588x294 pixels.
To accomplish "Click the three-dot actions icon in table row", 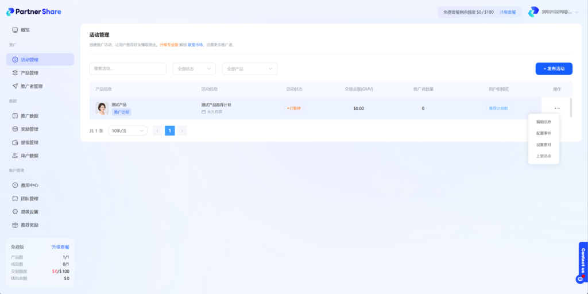I will [557, 109].
